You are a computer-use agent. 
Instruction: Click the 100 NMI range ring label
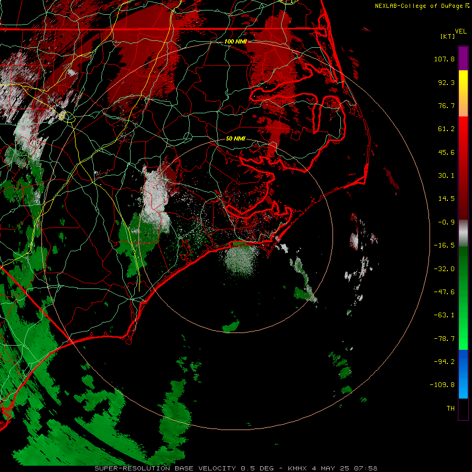click(x=235, y=41)
